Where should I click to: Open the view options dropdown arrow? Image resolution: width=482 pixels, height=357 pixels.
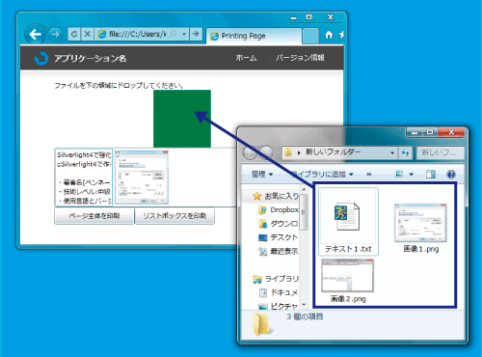(411, 175)
